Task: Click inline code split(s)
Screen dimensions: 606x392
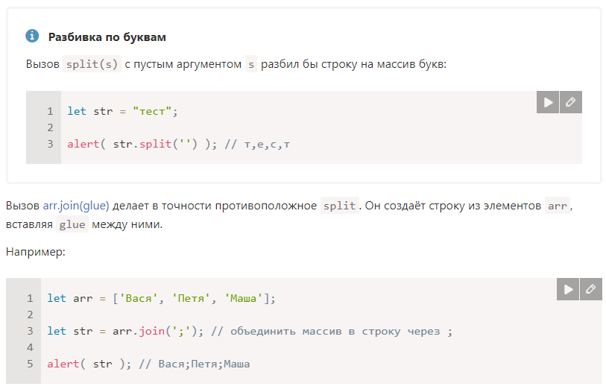Action: pos(92,64)
